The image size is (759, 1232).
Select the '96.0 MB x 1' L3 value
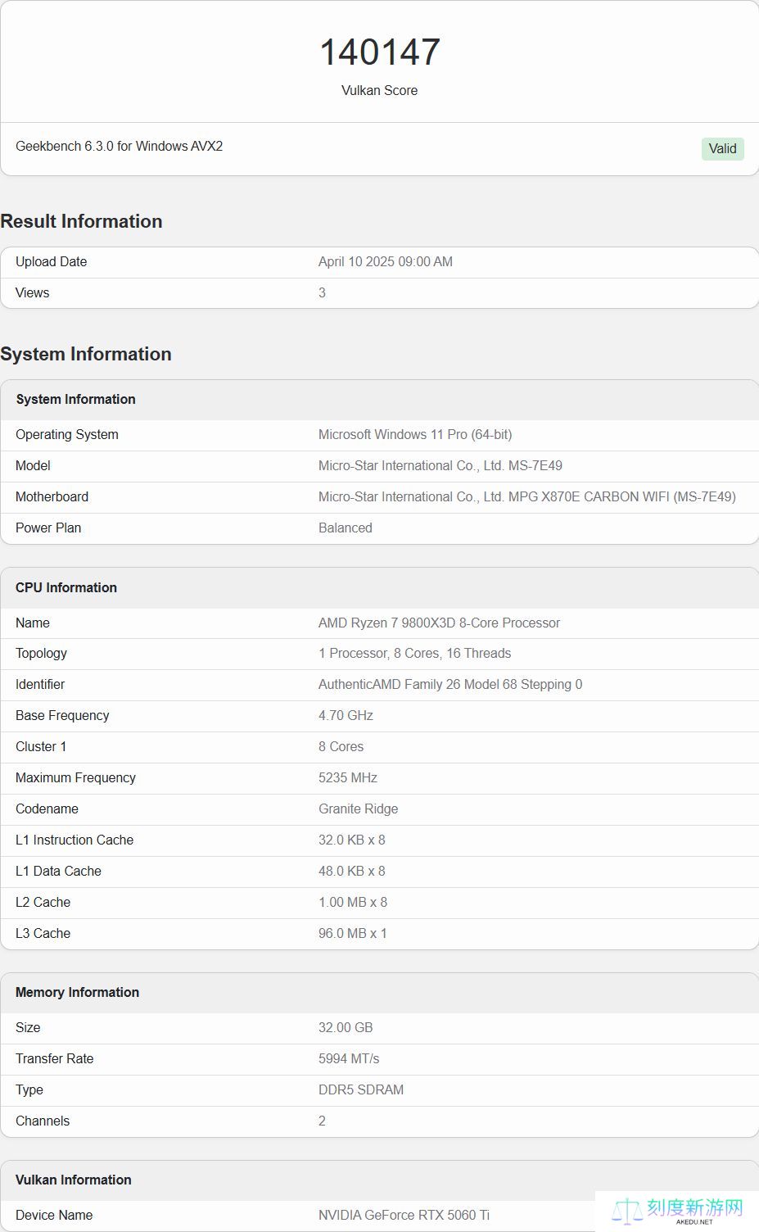click(353, 934)
